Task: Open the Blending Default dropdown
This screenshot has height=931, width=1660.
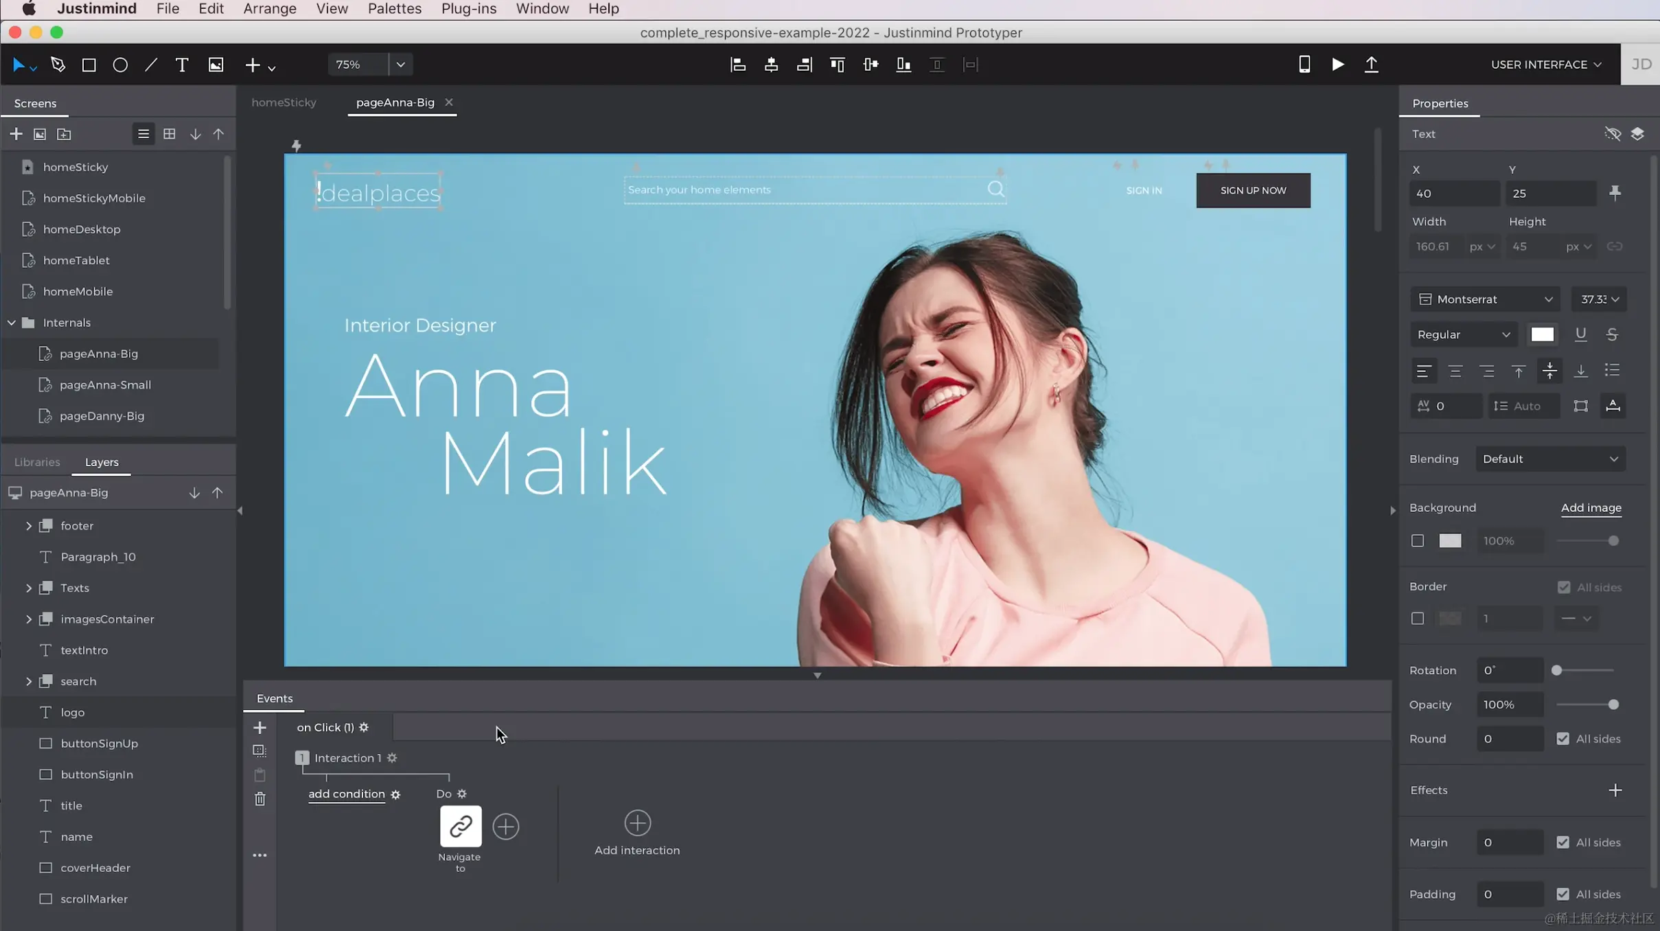Action: pos(1549,459)
